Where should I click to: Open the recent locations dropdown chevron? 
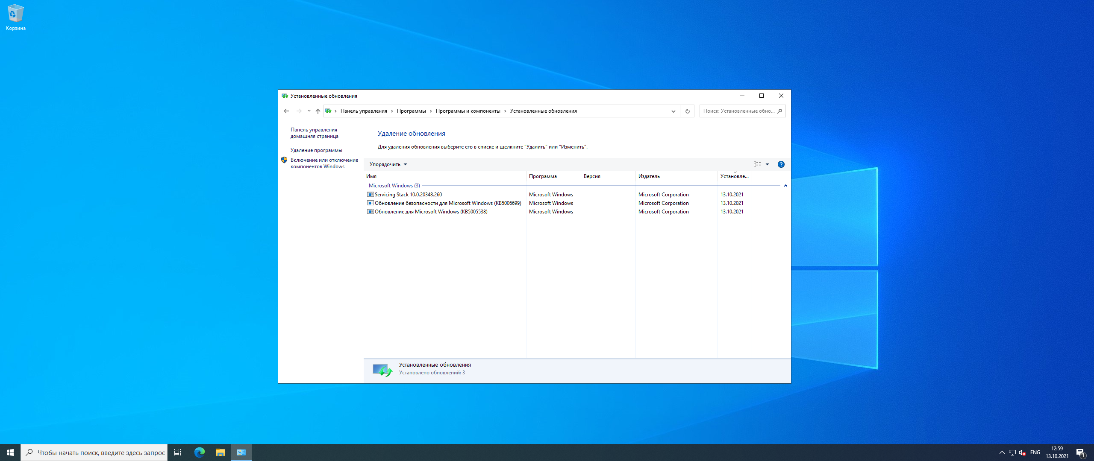tap(309, 111)
